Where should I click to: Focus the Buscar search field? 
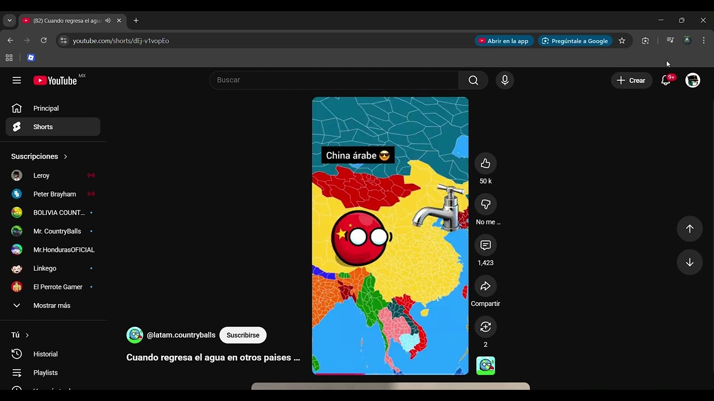coord(334,80)
